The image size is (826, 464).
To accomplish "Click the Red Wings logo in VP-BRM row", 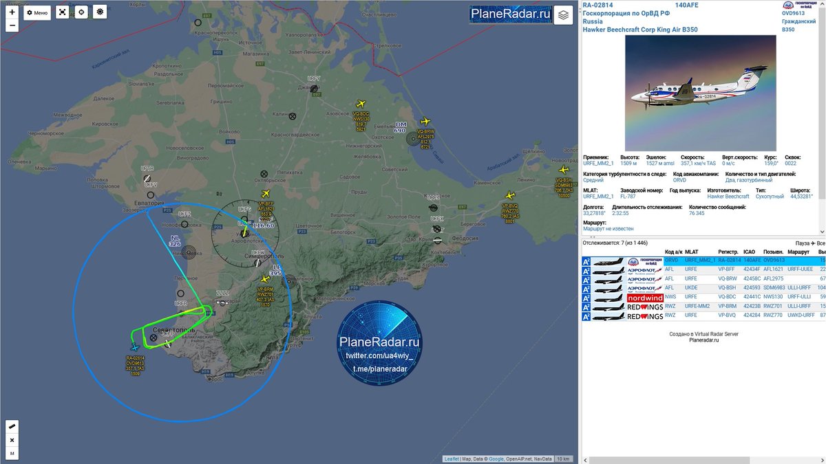I will point(645,307).
